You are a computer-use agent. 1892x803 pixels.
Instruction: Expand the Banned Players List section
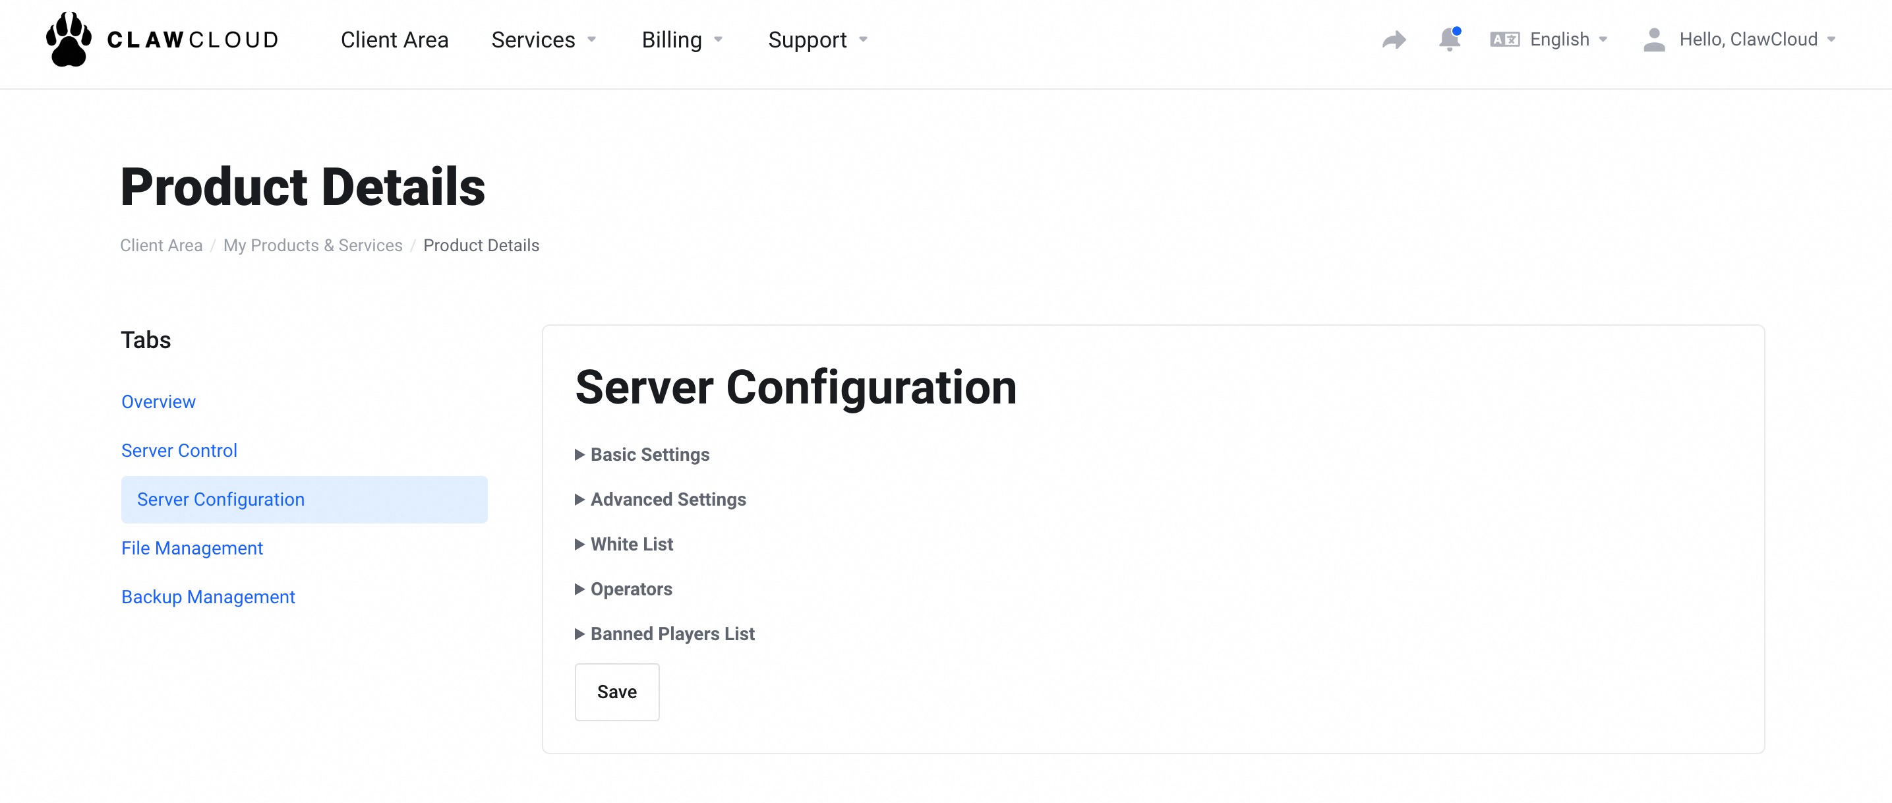(x=671, y=634)
